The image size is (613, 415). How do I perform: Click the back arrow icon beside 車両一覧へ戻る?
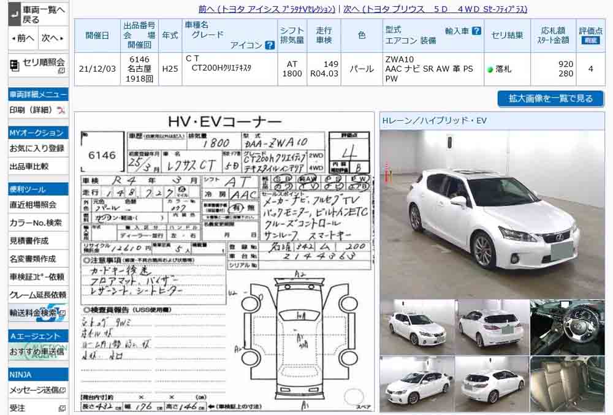(15, 15)
